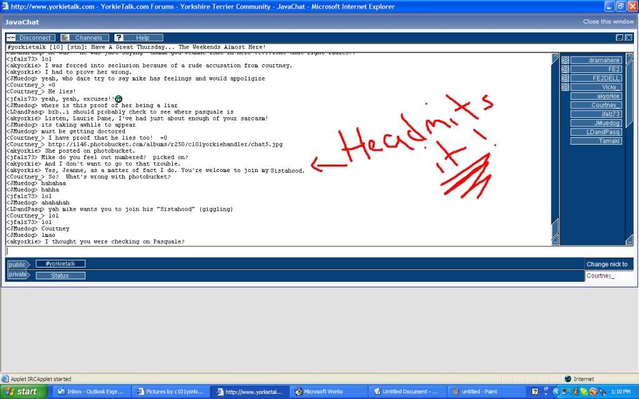The image size is (639, 399).
Task: Click the Help question mark icon
Action: coord(119,38)
